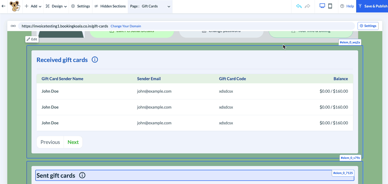This screenshot has width=388, height=184.
Task: Click the Previous pagination button
Action: pos(50,142)
